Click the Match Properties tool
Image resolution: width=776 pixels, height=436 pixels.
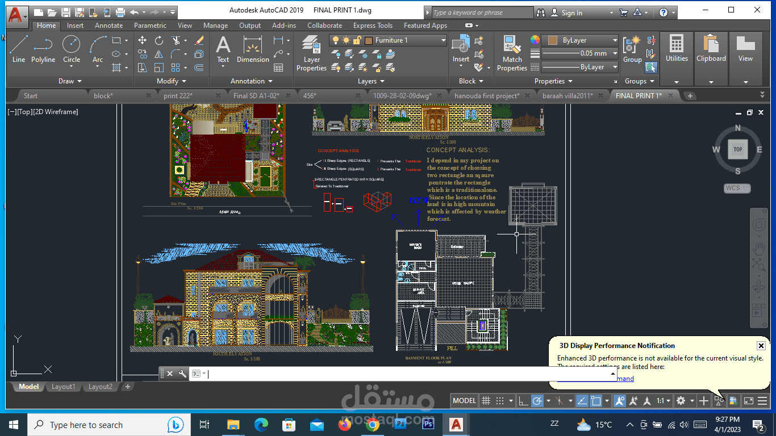pos(512,53)
